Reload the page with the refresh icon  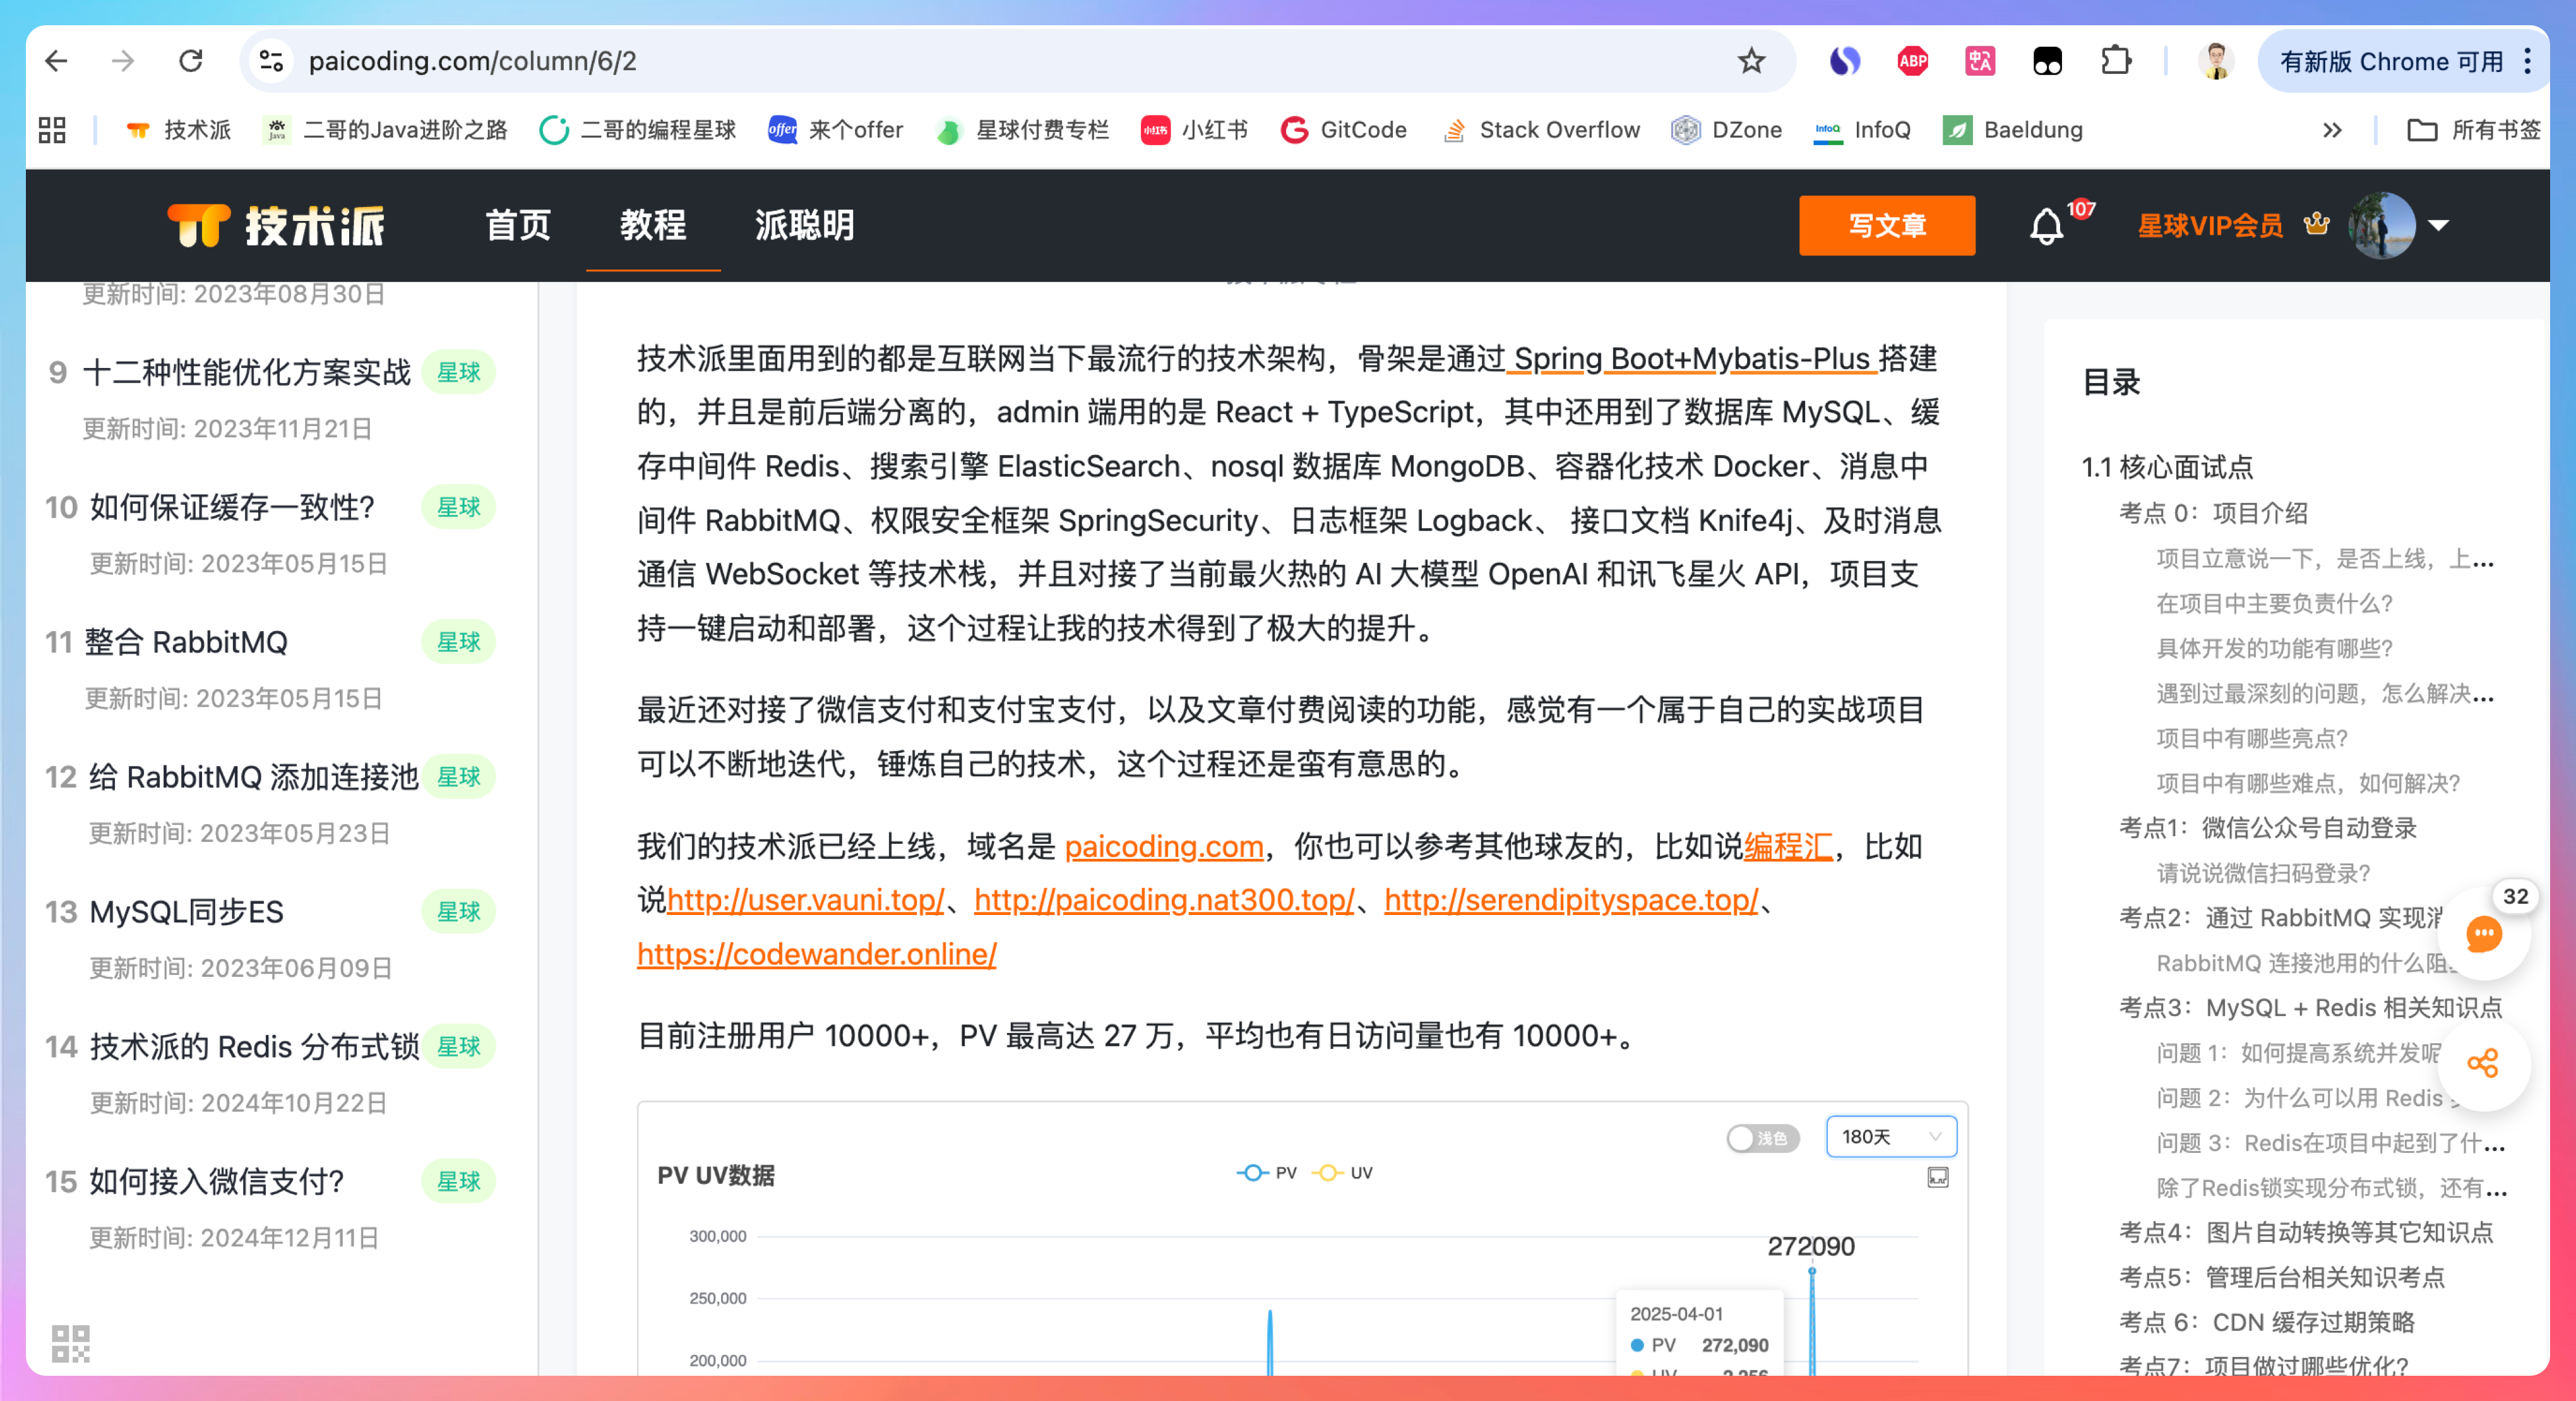click(190, 61)
